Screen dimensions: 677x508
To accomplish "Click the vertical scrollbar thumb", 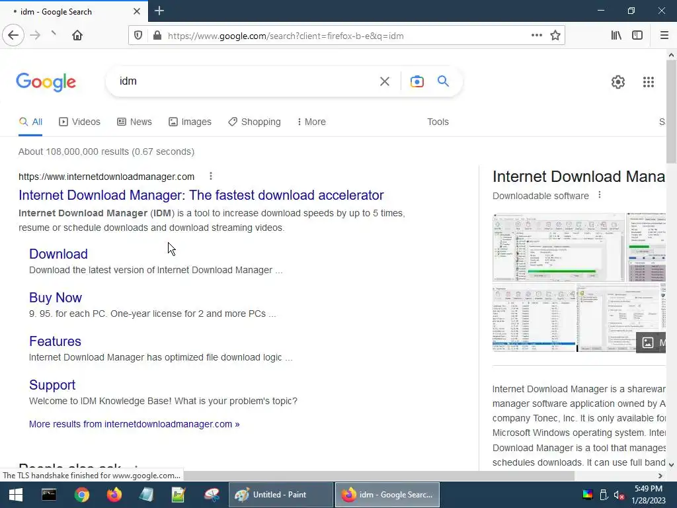I will pos(671,111).
